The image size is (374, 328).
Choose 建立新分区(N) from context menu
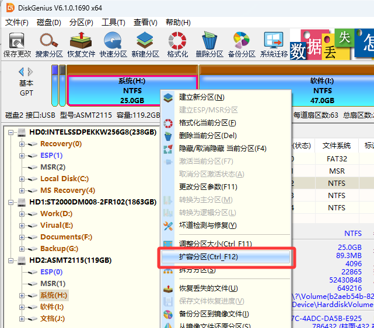(226, 97)
